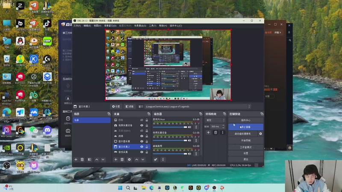Launch the TikTok desktop shortcut
The image size is (342, 192).
47,25
